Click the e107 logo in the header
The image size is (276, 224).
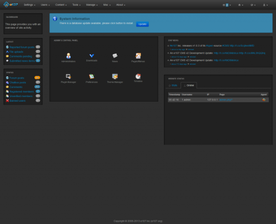11,4
